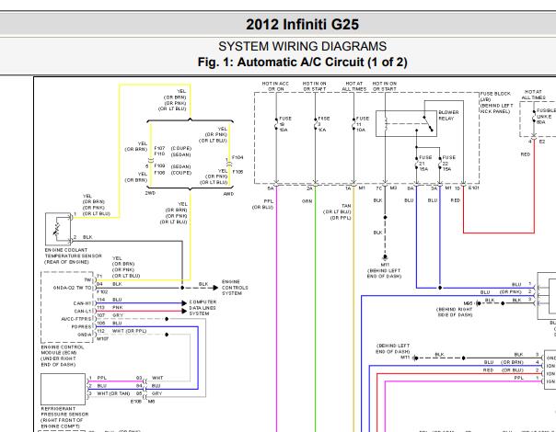The width and height of the screenshot is (556, 432).
Task: Click the "F104" connector label
Action: (x=237, y=157)
